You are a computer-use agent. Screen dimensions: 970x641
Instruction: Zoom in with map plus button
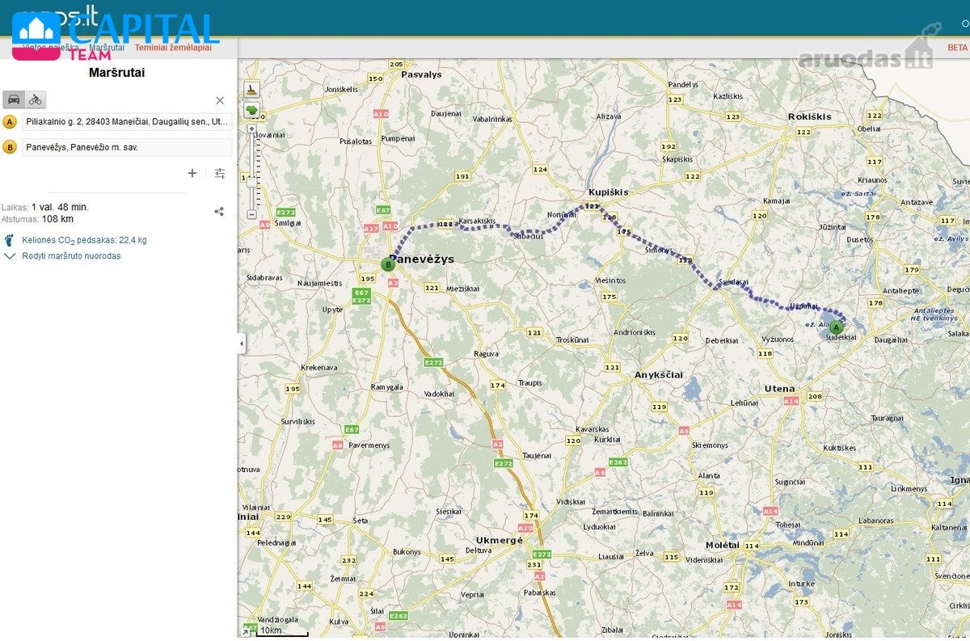click(252, 129)
